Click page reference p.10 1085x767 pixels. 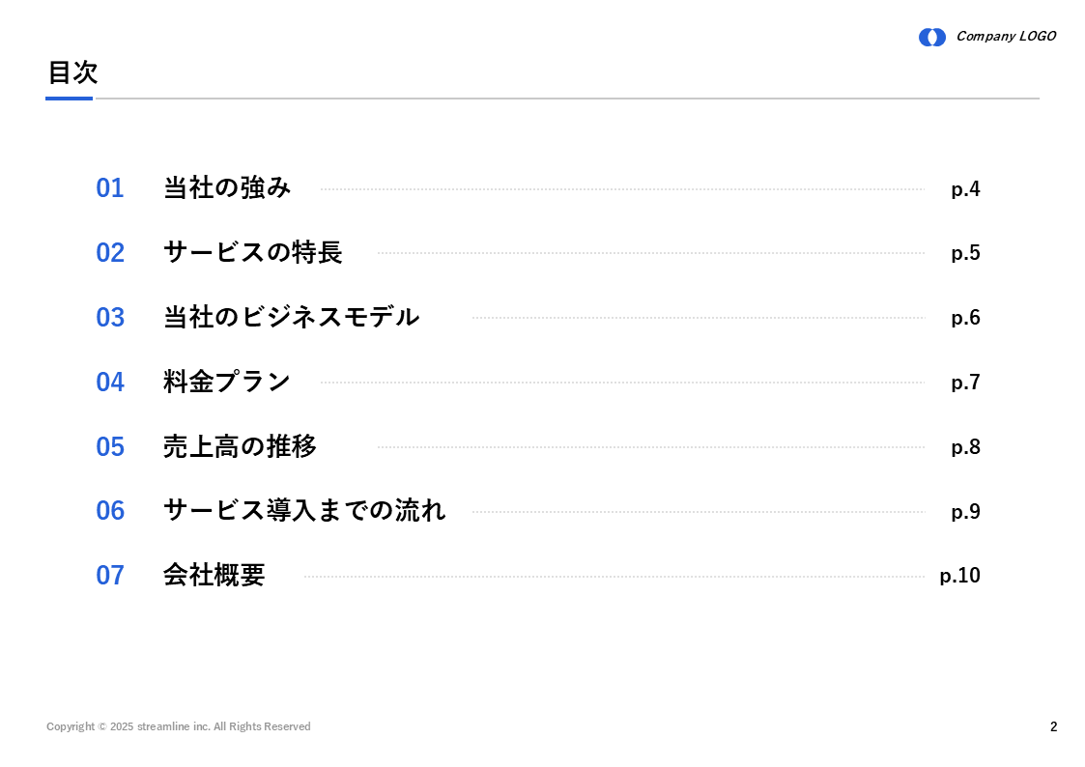959,576
